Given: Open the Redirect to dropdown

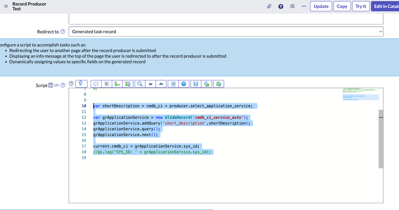Looking at the screenshot, I should 226,31.
